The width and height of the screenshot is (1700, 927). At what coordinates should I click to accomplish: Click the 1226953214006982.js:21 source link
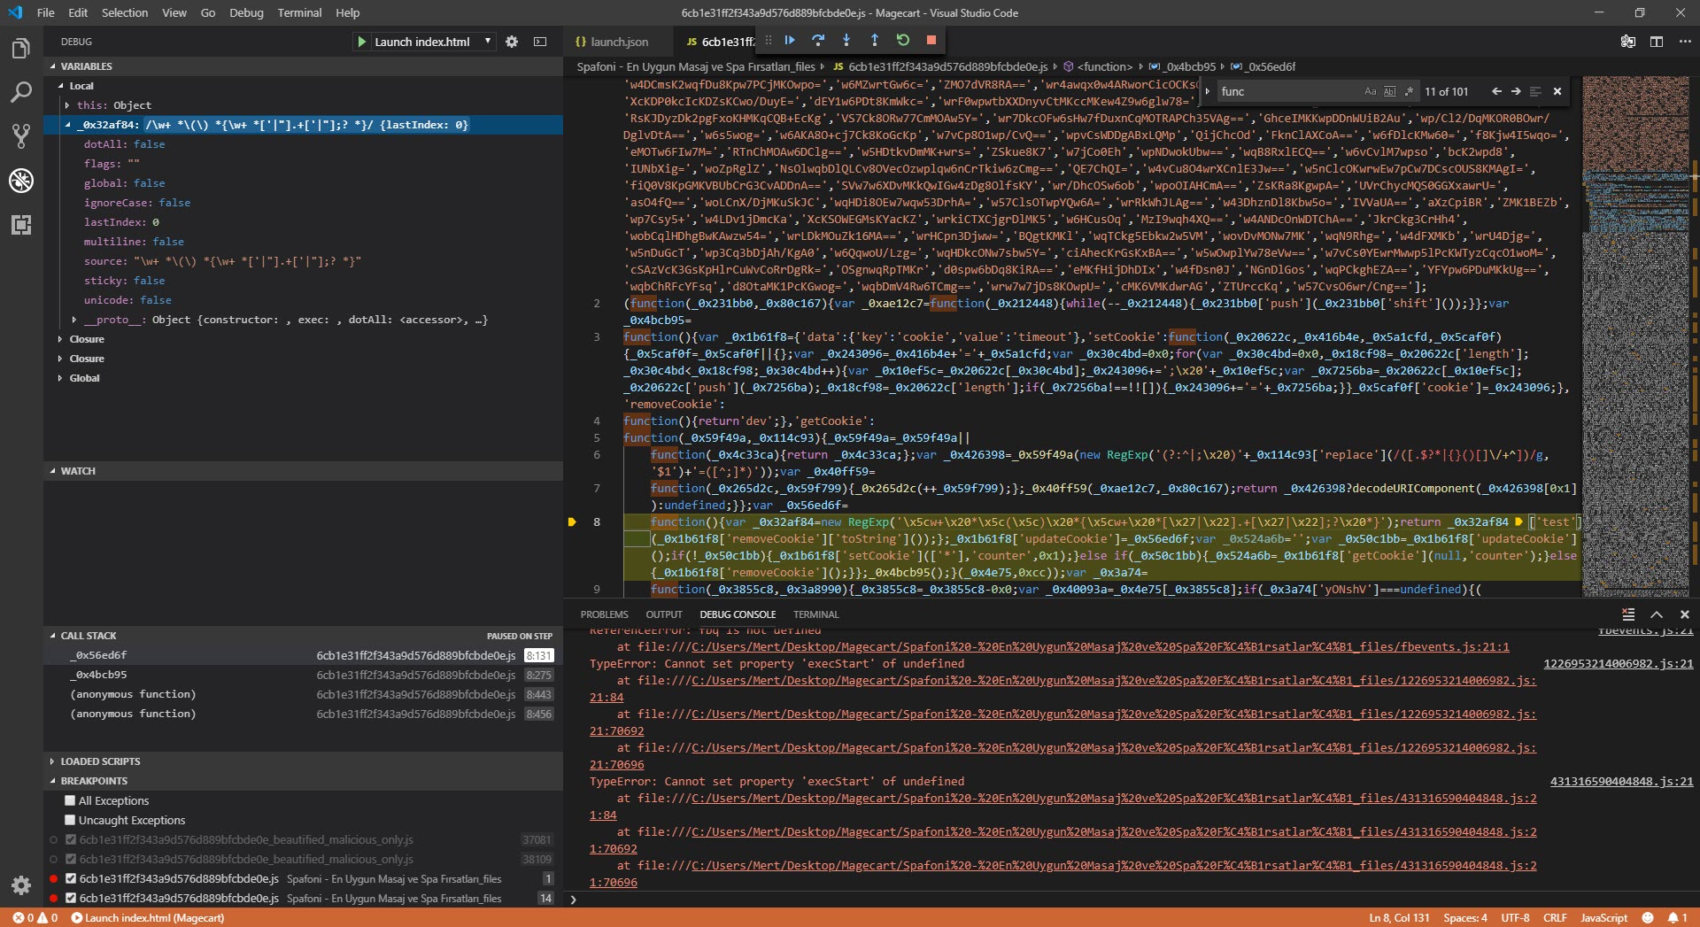tap(1619, 664)
